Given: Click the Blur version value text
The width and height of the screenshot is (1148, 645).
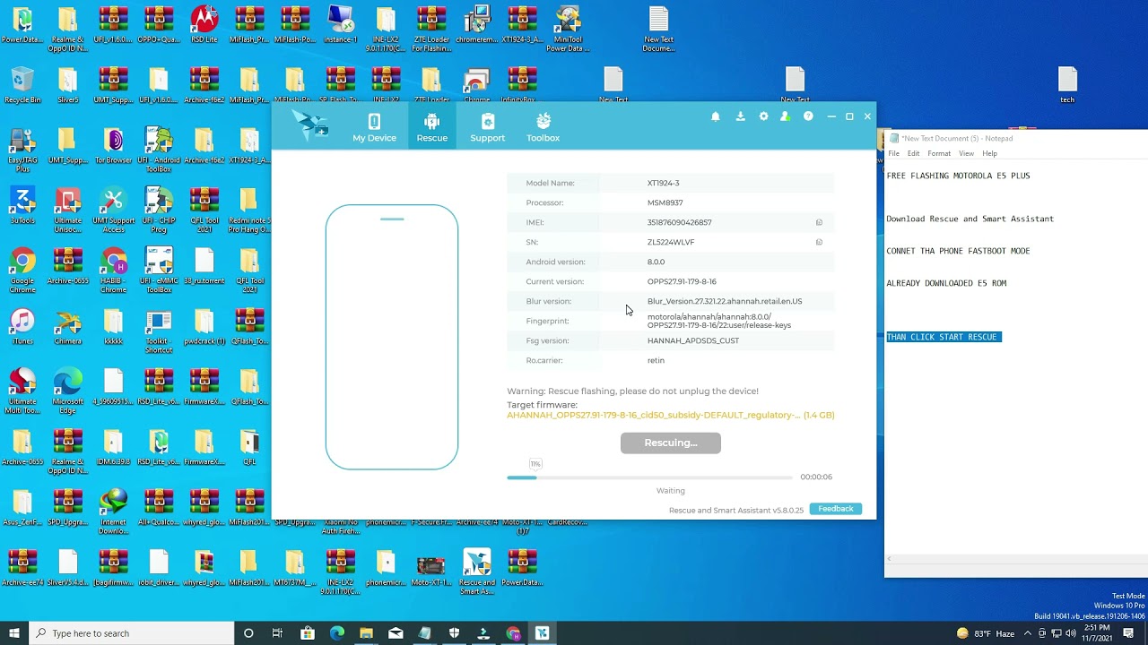Looking at the screenshot, I should pos(725,301).
